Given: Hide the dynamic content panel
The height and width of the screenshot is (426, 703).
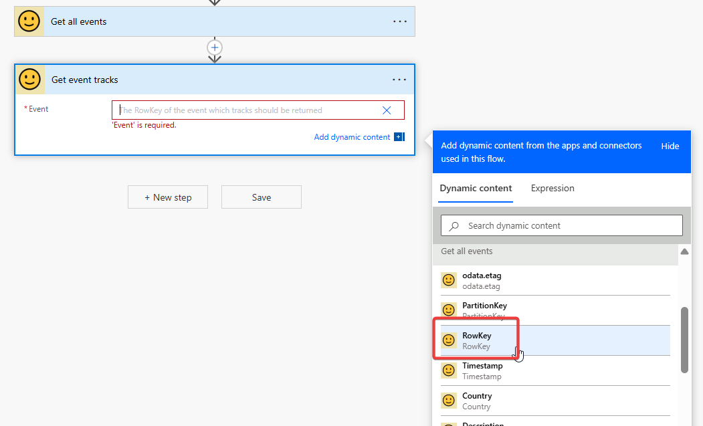Looking at the screenshot, I should click(x=670, y=146).
